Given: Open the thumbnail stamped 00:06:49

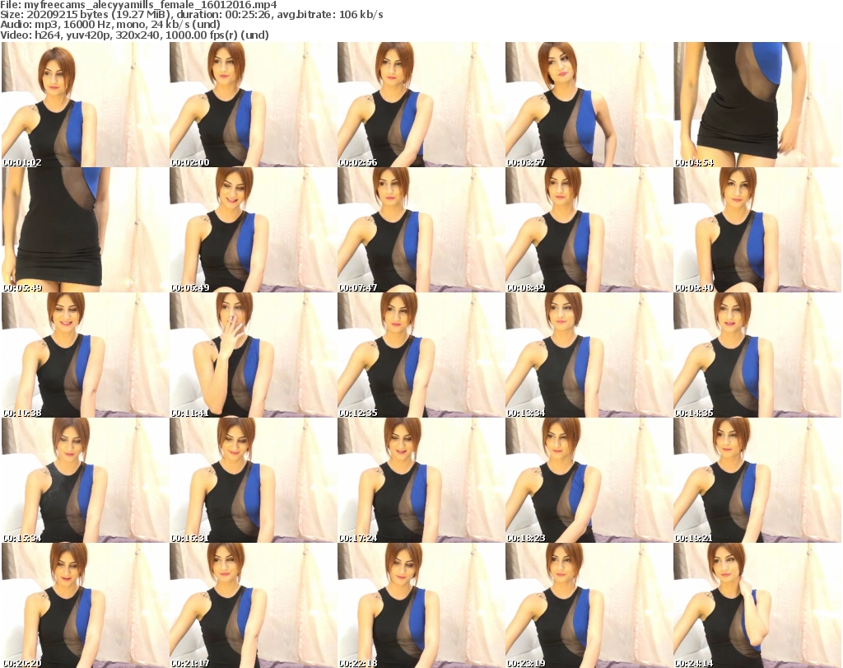Looking at the screenshot, I should pyautogui.click(x=254, y=230).
